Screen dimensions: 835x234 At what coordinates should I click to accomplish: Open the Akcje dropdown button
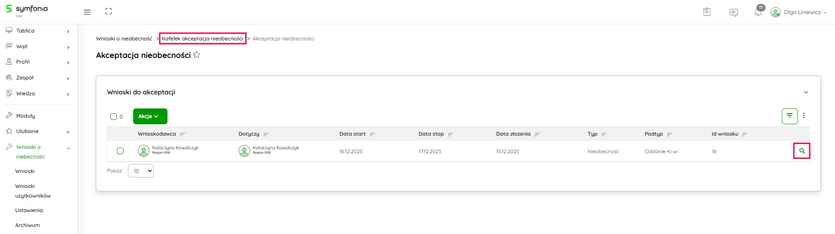coord(150,116)
